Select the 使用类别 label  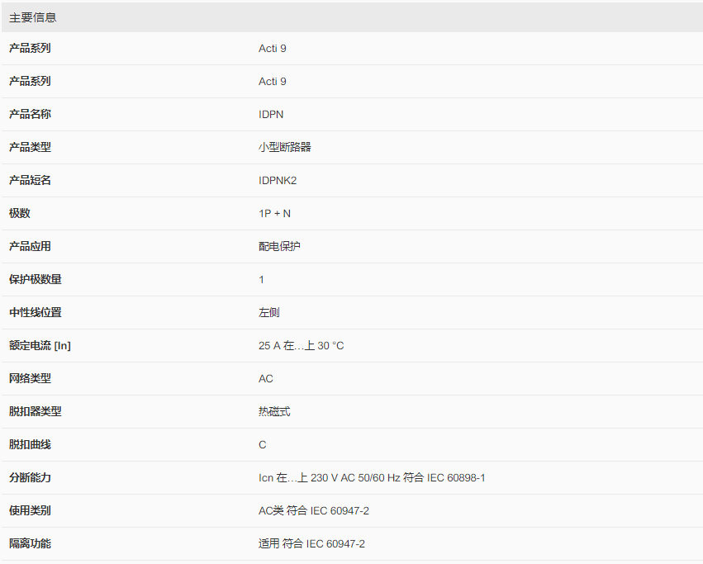pyautogui.click(x=30, y=510)
